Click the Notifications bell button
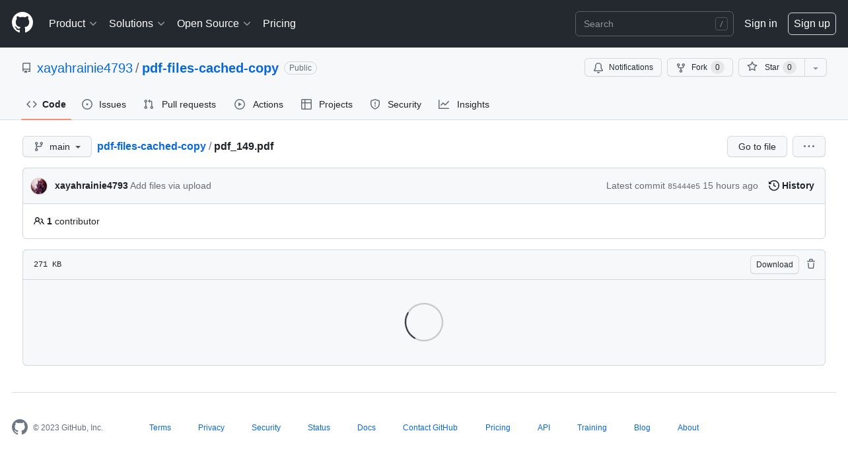The height and width of the screenshot is (468, 848). (623, 67)
